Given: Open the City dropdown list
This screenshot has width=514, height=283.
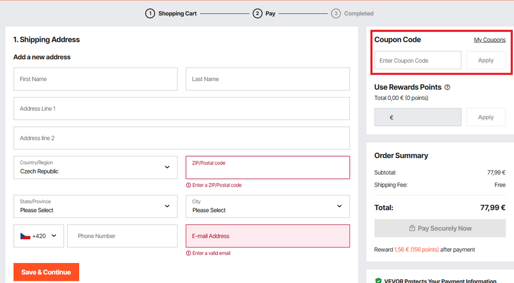Looking at the screenshot, I should coord(267,206).
